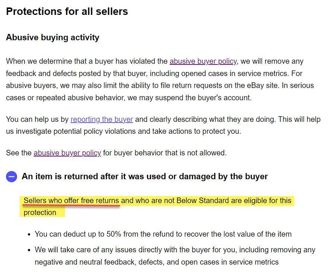Toggle 'An item is returned after it was used' heading
The image size is (331, 278).
(x=145, y=176)
